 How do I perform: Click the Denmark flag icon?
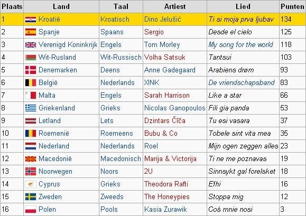pyautogui.click(x=31, y=70)
